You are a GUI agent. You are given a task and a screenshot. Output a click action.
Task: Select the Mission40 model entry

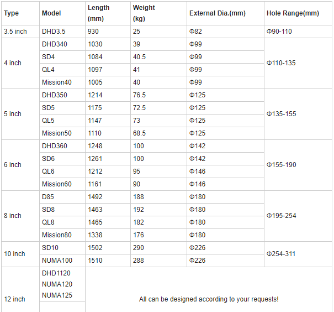(x=57, y=82)
